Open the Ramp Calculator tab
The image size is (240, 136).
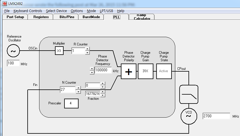(x=142, y=17)
